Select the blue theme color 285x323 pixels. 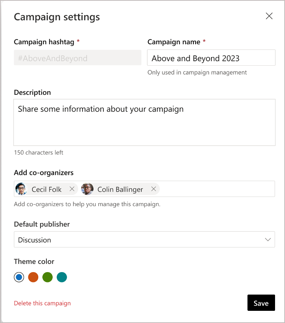pos(19,277)
